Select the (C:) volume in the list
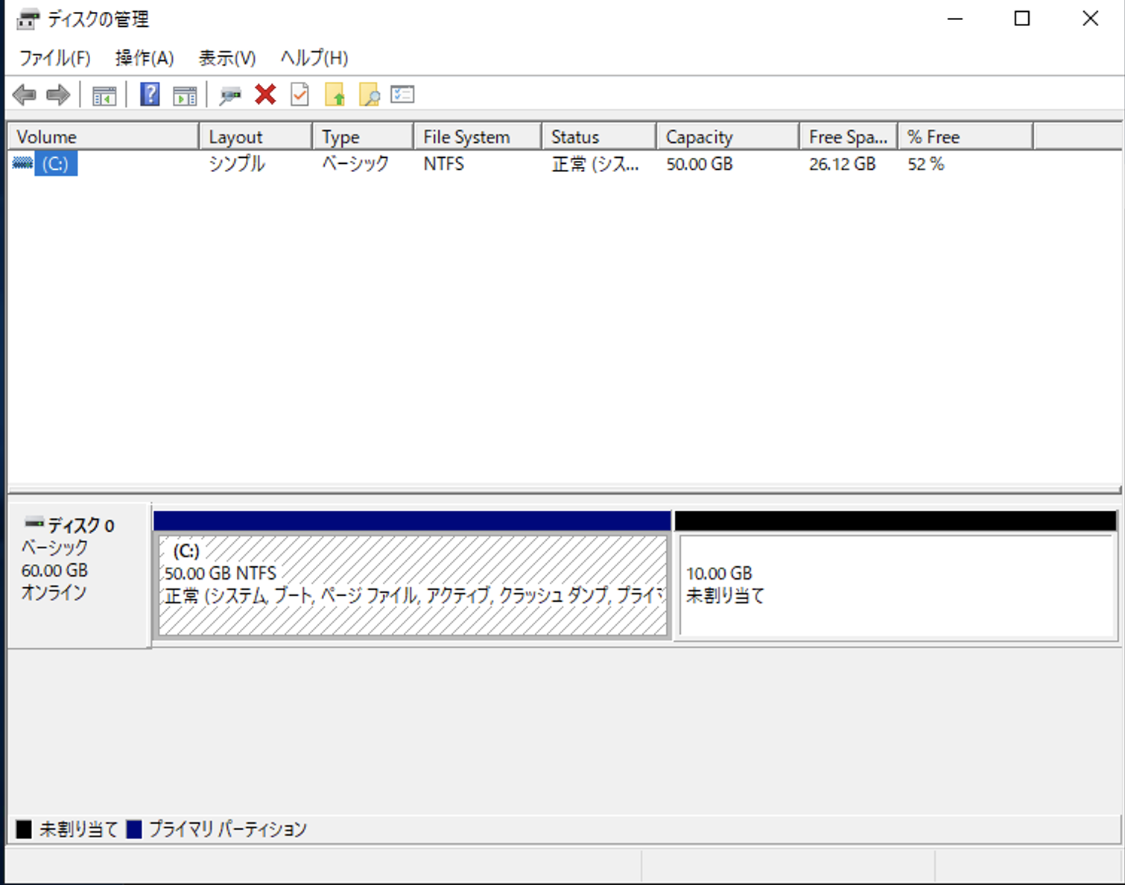This screenshot has width=1125, height=885. tap(56, 164)
